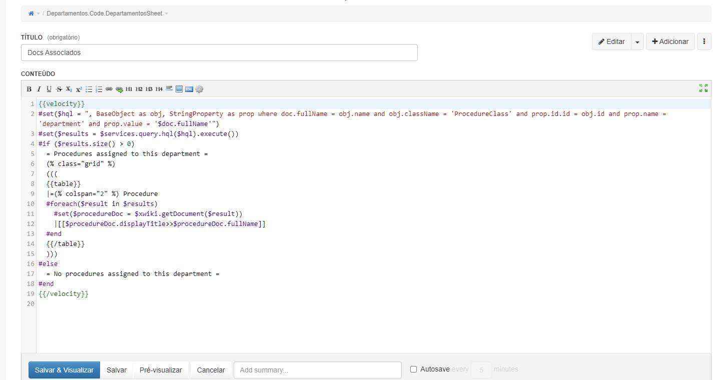Click the #set($results = ...) code line
The width and height of the screenshot is (717, 380).
pos(139,134)
